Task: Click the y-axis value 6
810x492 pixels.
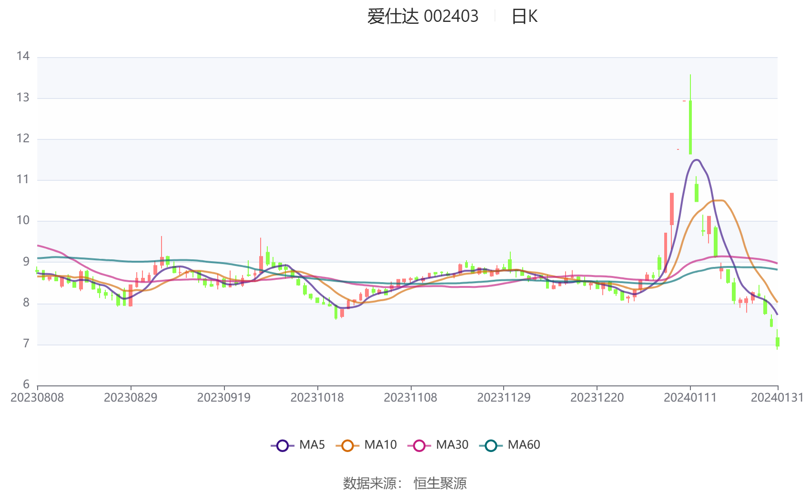Action: [26, 384]
